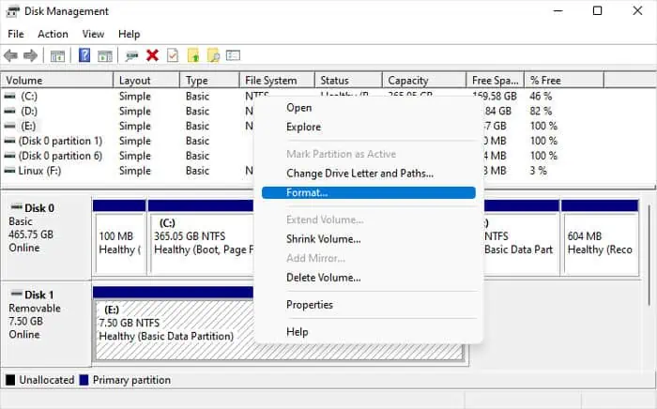Select Format... from the context menu
This screenshot has height=409, width=657.
307,192
